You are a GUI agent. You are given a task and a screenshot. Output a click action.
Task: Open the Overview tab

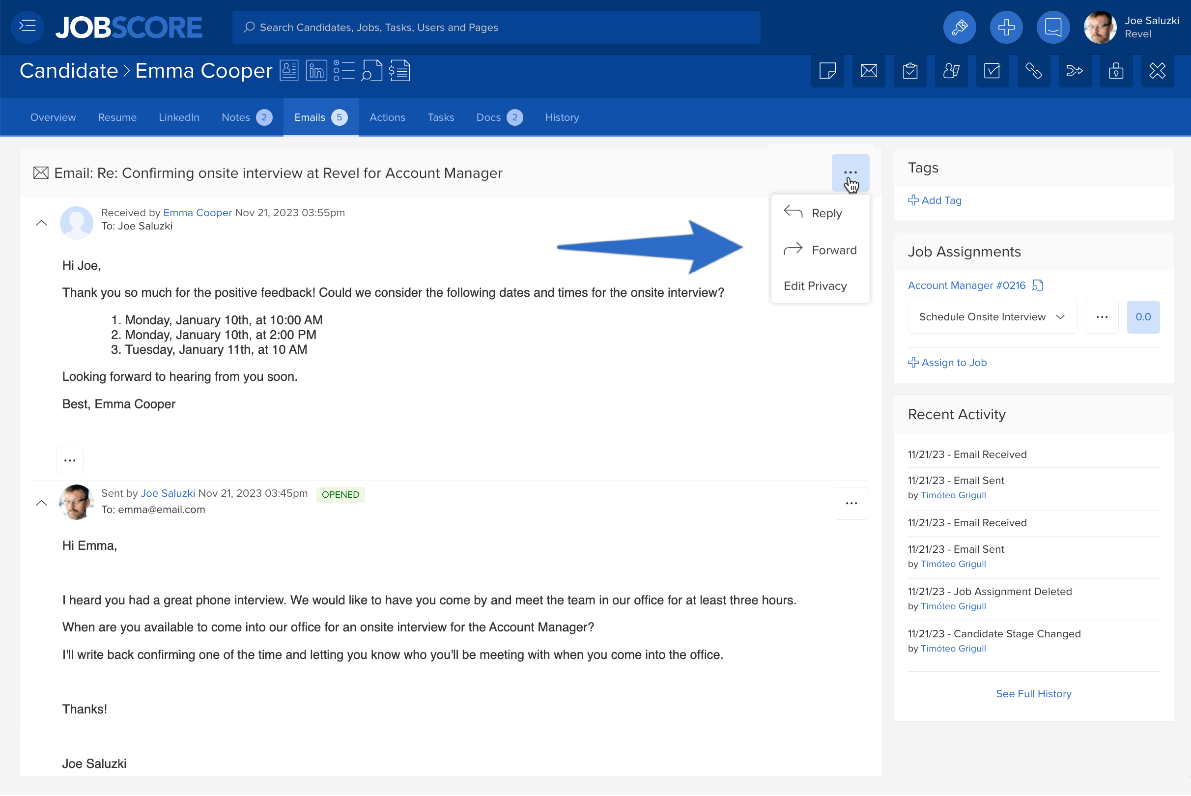(x=53, y=117)
